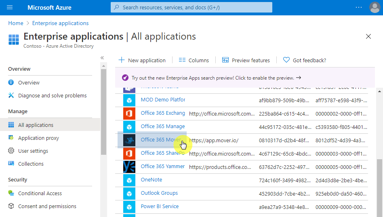Click the Consent and permissions cube icon
The width and height of the screenshot is (383, 217).
pos(11,206)
